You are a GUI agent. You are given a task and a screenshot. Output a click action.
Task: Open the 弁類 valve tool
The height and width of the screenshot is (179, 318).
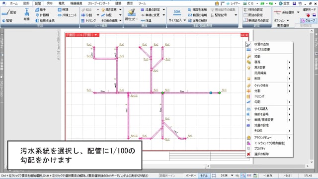coord(26,14)
